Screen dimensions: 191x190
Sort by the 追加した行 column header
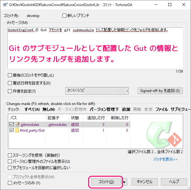click(95, 118)
